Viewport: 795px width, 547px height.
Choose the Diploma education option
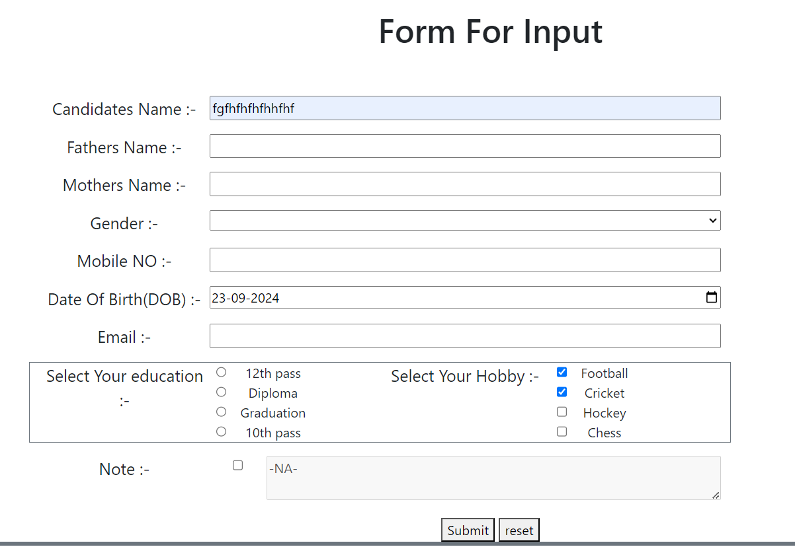point(222,392)
